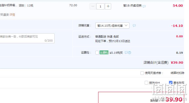Click the seller message text box
Image resolution: width=189 pixels, height=103 pixels.
(x=27, y=38)
